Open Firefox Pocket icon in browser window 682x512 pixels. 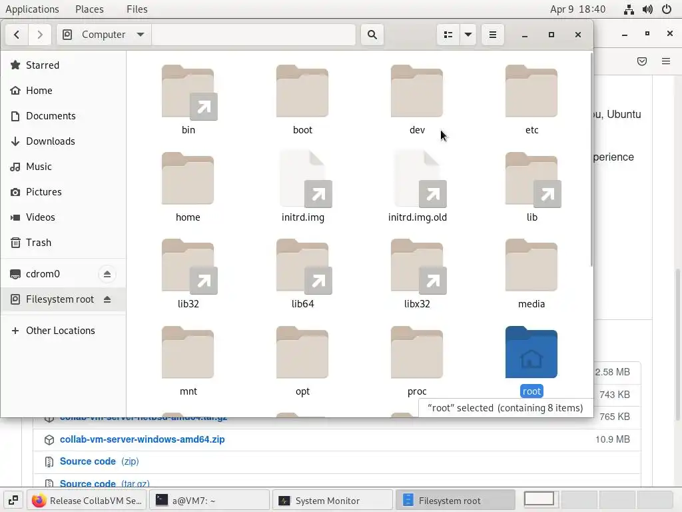[641, 61]
